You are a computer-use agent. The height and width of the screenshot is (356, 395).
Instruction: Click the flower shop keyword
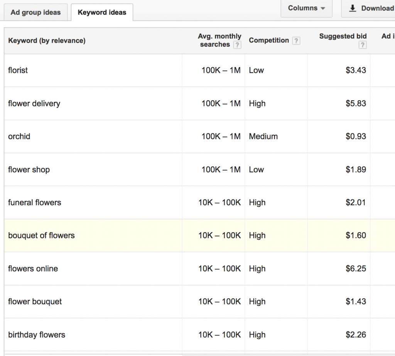29,170
